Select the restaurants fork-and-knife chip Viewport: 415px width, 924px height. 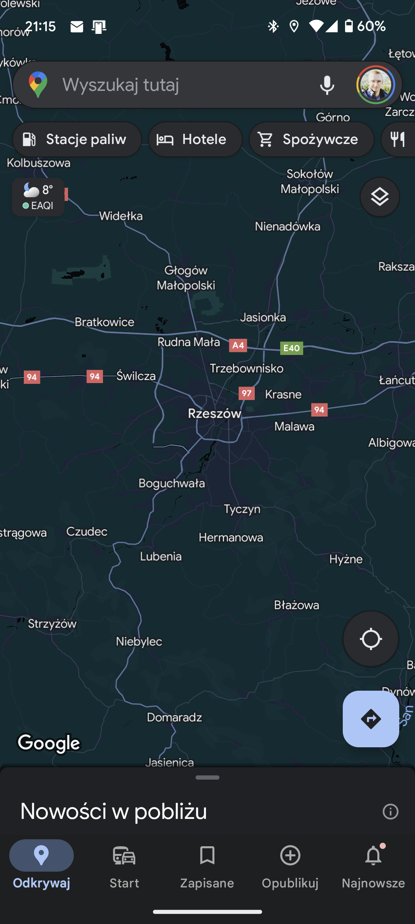[x=398, y=139]
